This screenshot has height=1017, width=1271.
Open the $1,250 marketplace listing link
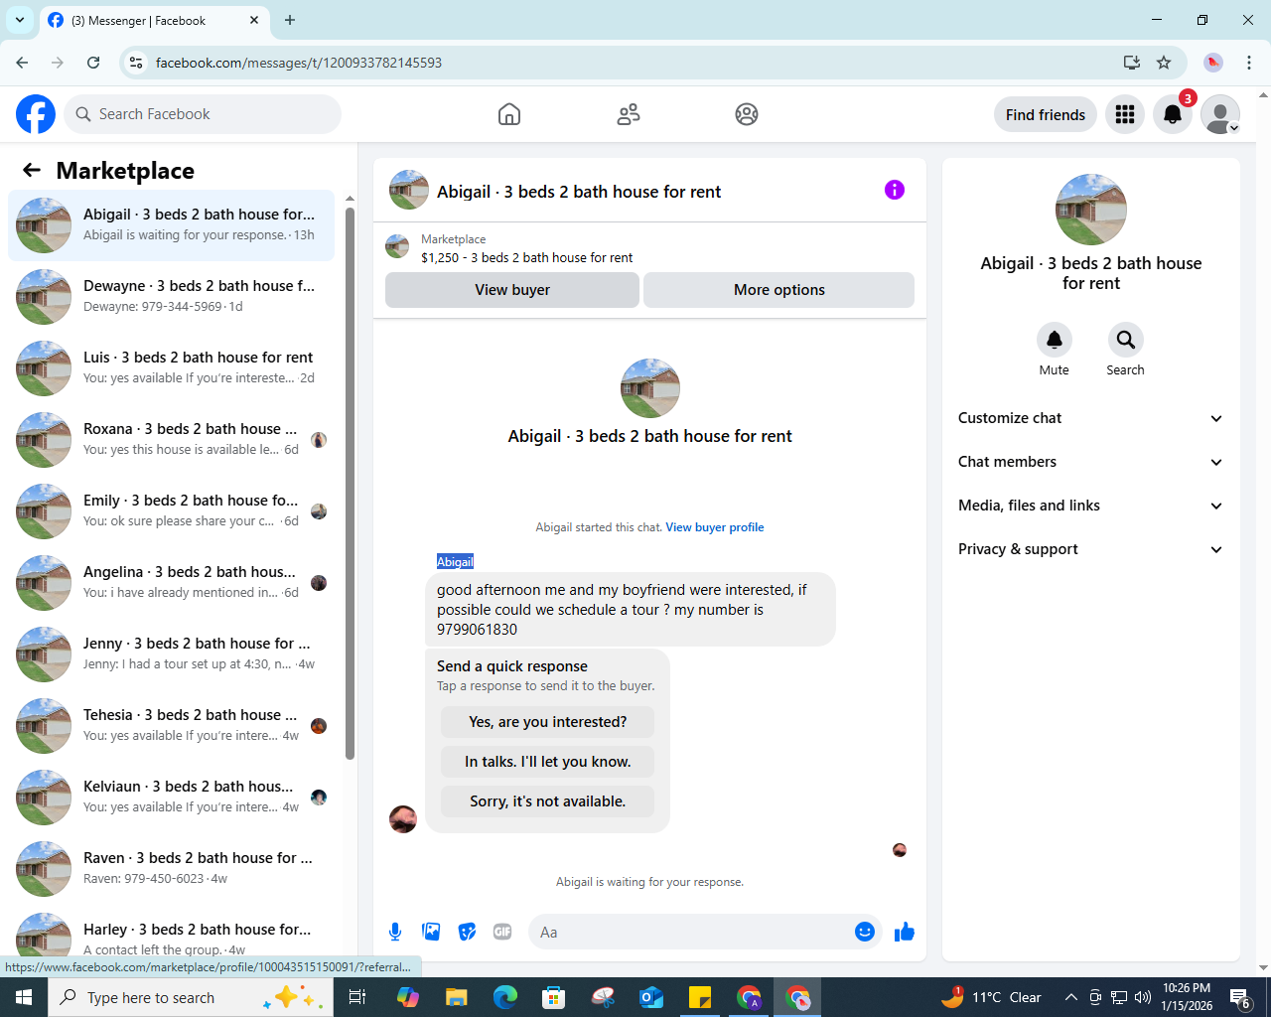[x=526, y=257]
